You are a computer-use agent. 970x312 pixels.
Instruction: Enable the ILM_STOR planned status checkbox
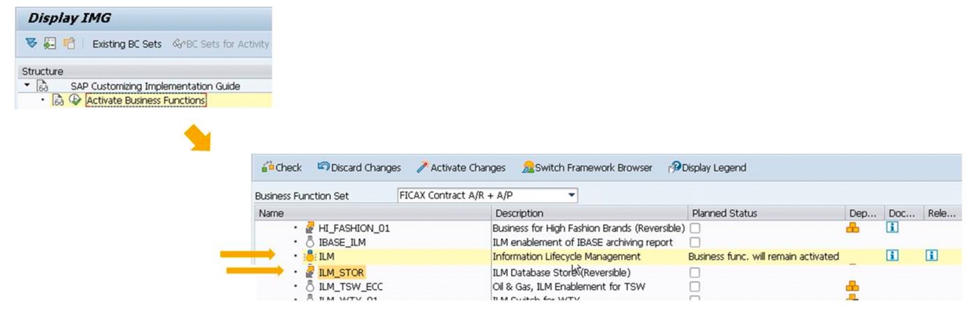695,272
